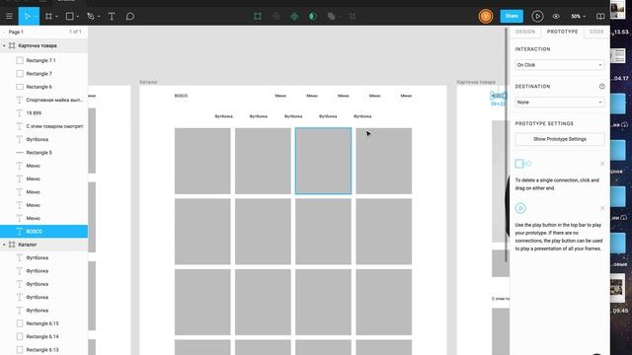This screenshot has height=355, width=632.
Task: Collapse the Карточка товара frame layer
Action: point(4,46)
